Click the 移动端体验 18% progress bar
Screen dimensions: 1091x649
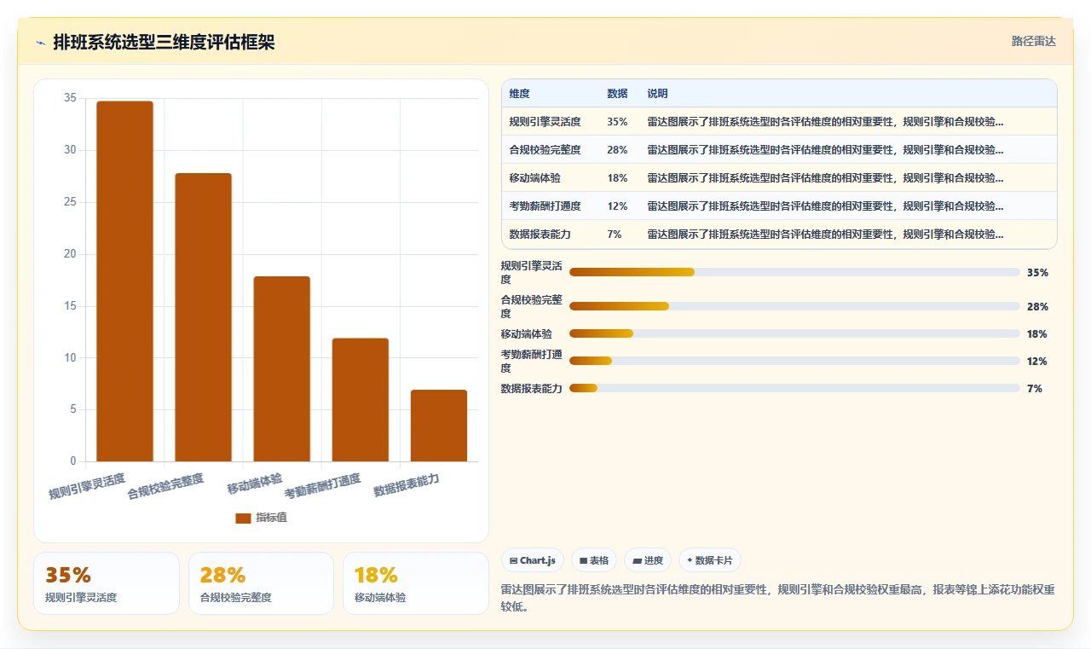(794, 333)
